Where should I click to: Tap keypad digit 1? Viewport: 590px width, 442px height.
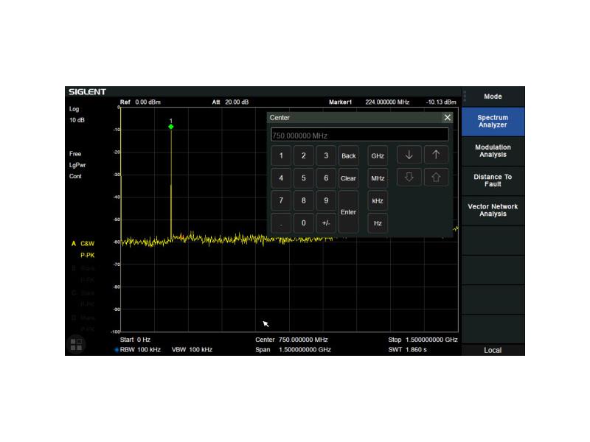(281, 155)
